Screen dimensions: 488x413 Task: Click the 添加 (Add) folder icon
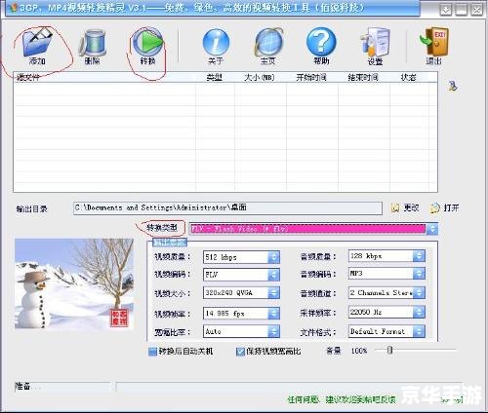pyautogui.click(x=37, y=42)
